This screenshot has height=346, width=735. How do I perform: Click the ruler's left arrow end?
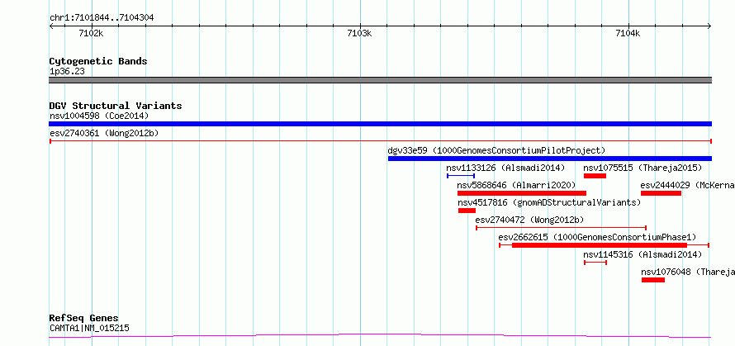click(x=51, y=26)
